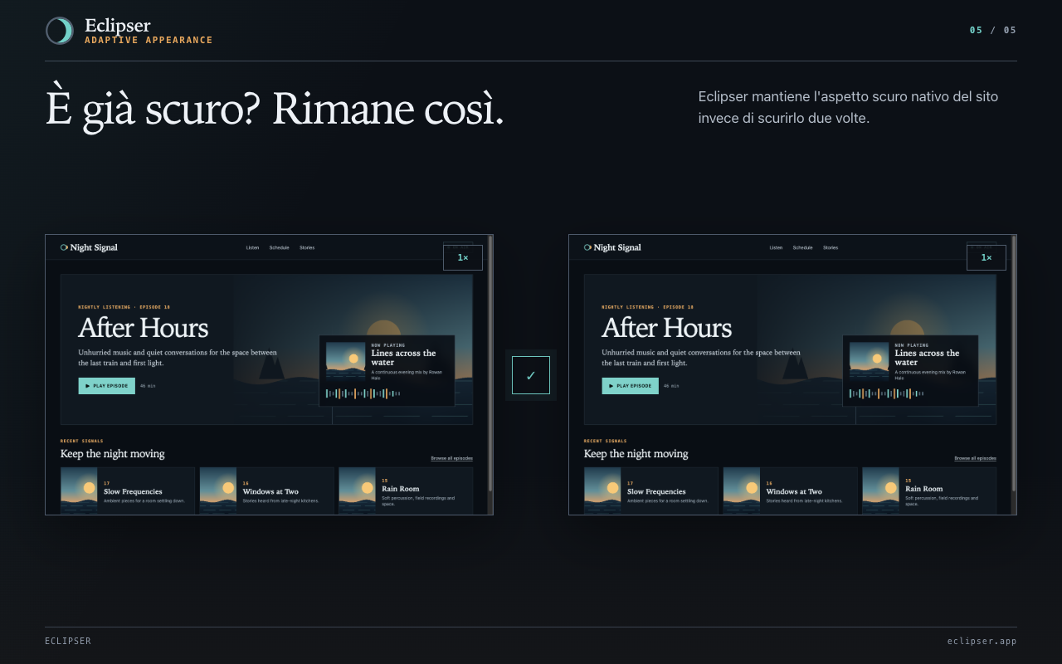Open the Rain Room thumbnail in the left preview
The image size is (1062, 664).
[x=358, y=491]
